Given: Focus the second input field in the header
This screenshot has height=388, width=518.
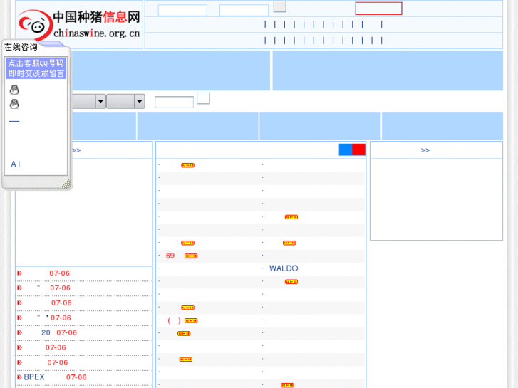Looking at the screenshot, I should 244,10.
